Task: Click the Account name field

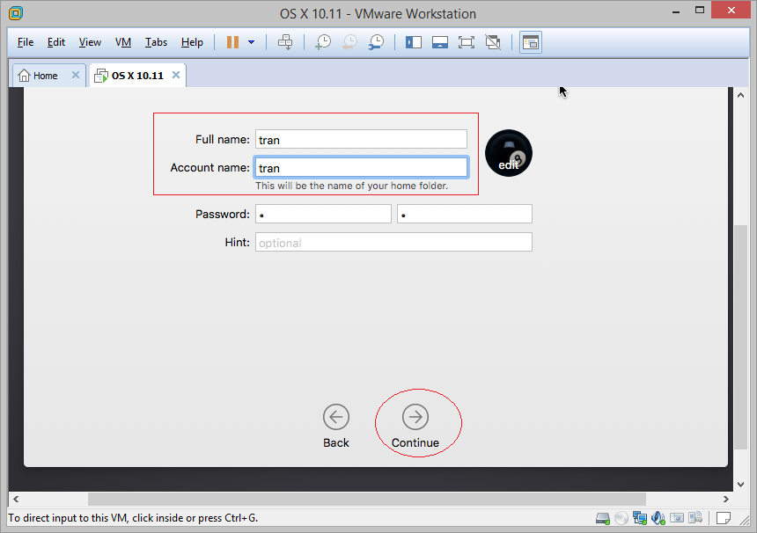Action: tap(361, 167)
